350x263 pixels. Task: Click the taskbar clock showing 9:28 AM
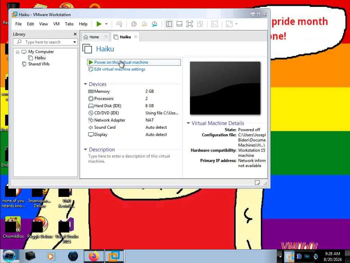[x=333, y=256]
